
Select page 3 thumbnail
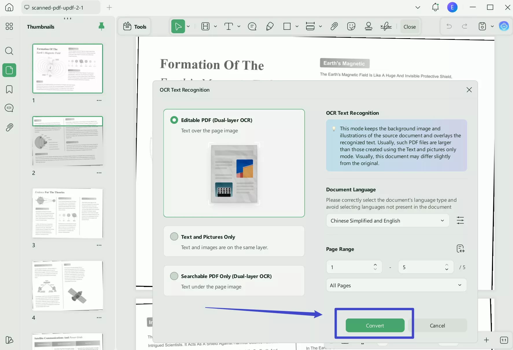pyautogui.click(x=67, y=214)
